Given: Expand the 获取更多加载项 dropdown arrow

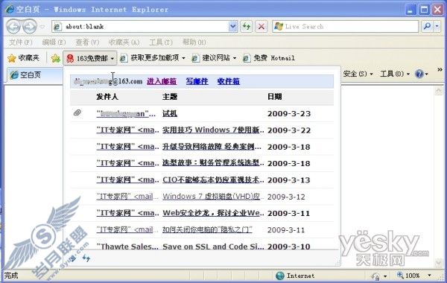Looking at the screenshot, I should (183, 58).
